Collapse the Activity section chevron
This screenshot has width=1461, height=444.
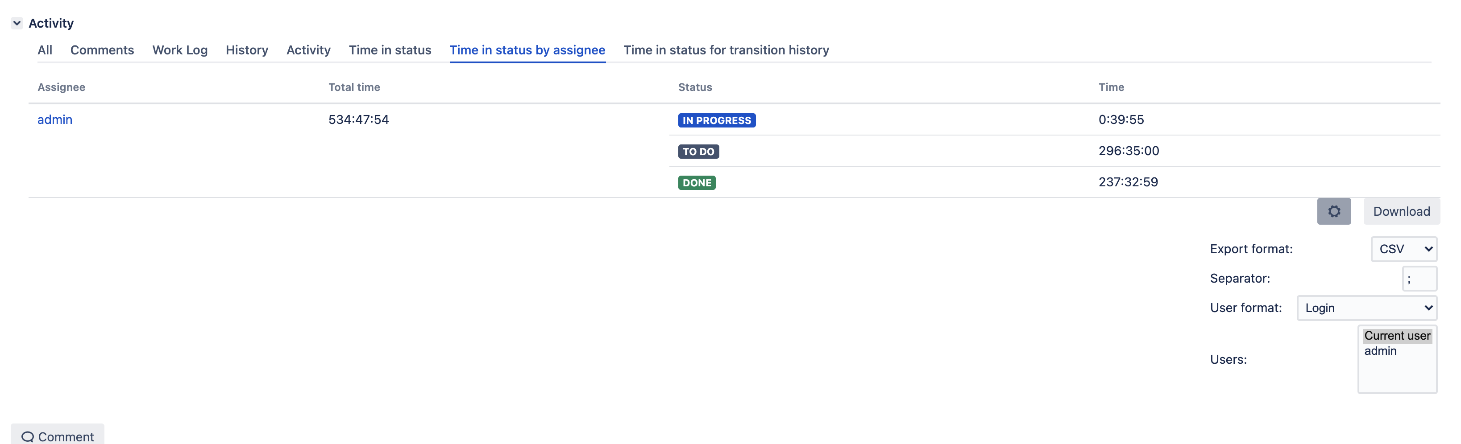(x=17, y=23)
